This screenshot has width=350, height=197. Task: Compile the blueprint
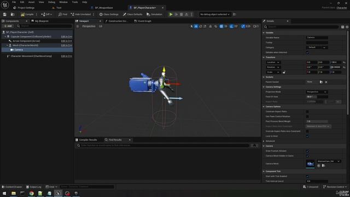[x=27, y=14]
